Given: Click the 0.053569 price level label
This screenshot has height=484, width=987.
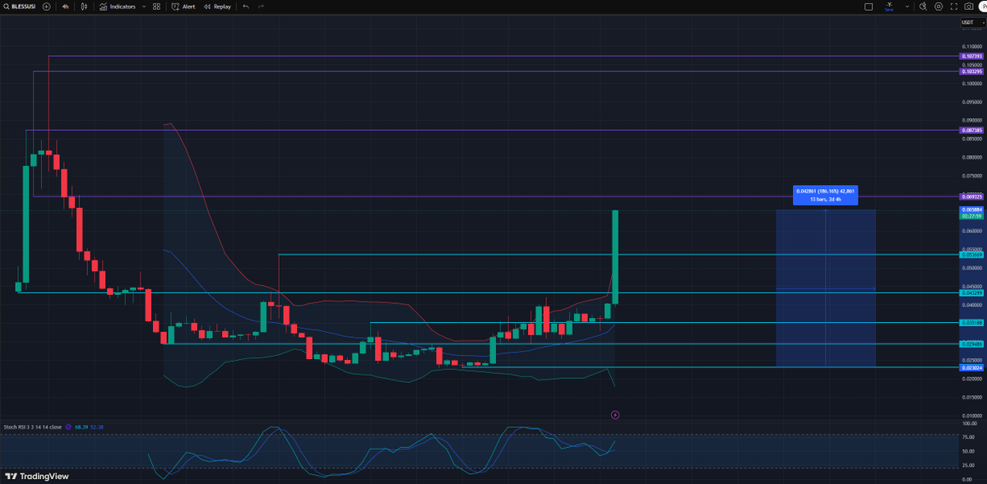Looking at the screenshot, I should (x=971, y=255).
